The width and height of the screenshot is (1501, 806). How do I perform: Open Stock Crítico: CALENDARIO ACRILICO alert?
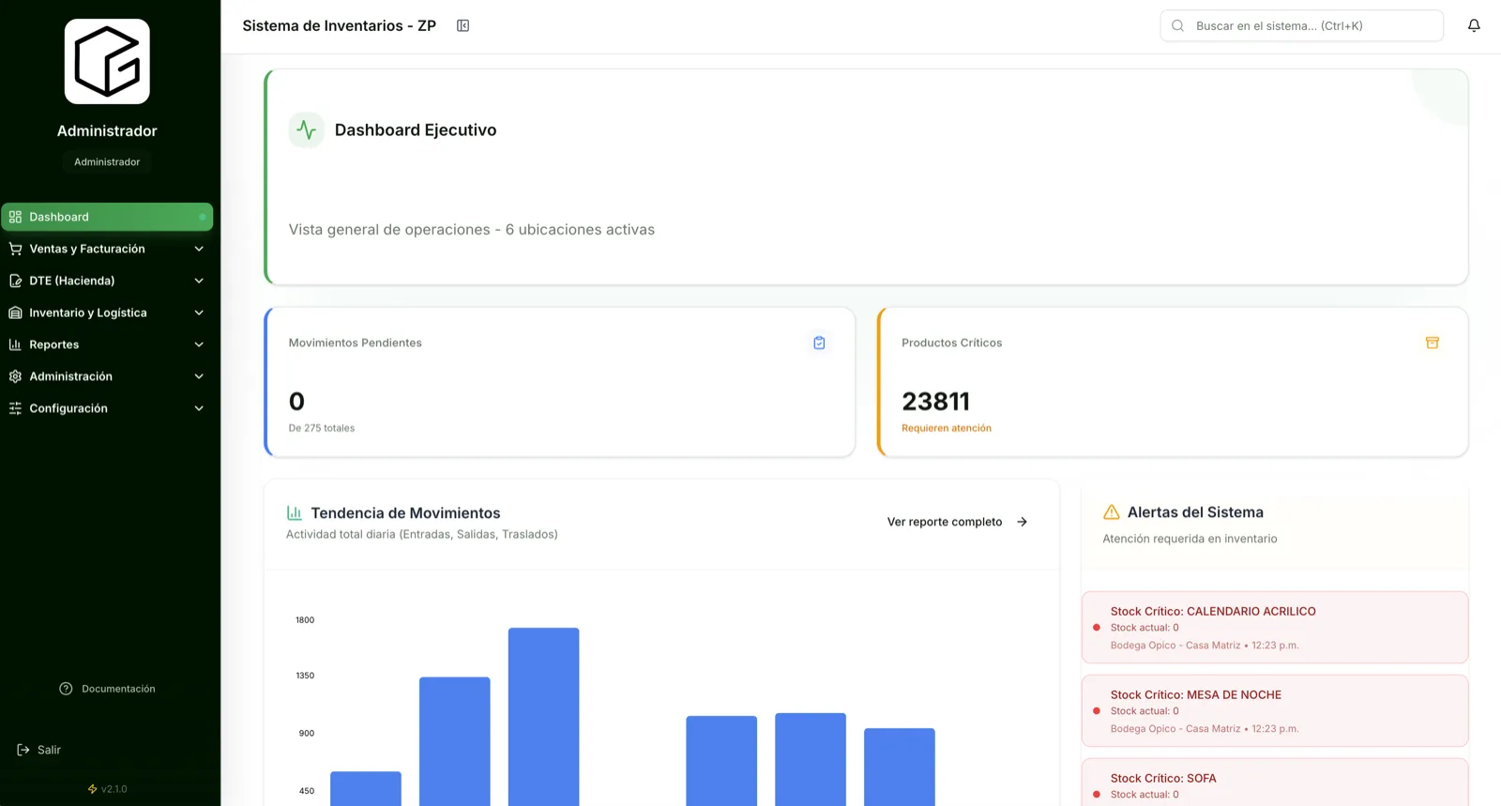point(1274,627)
